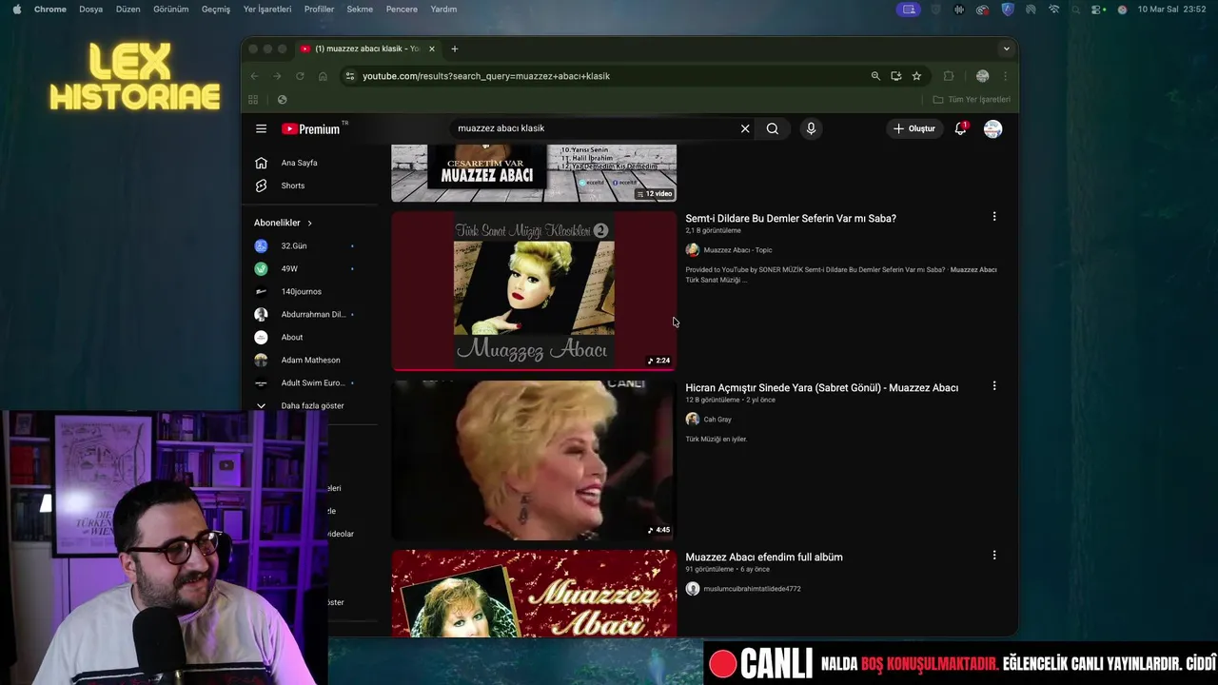Open the Adam Matheson subscription

click(x=308, y=360)
